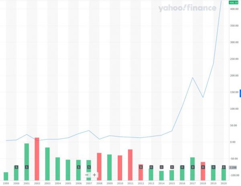241x186 pixels.
Task: Click the 2.29B volume label
Action: pos(233,167)
